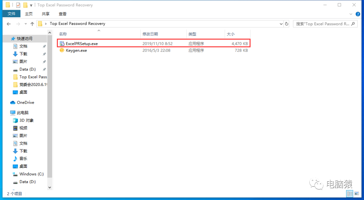Open pinned Data (D:) under quick access

tap(27, 69)
